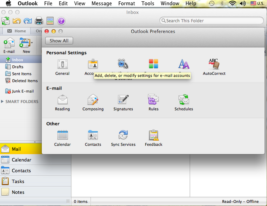Open Signatures preferences

point(123,103)
